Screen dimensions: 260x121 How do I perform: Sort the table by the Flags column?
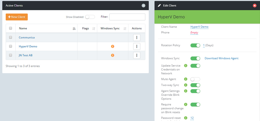pyautogui.click(x=87, y=28)
